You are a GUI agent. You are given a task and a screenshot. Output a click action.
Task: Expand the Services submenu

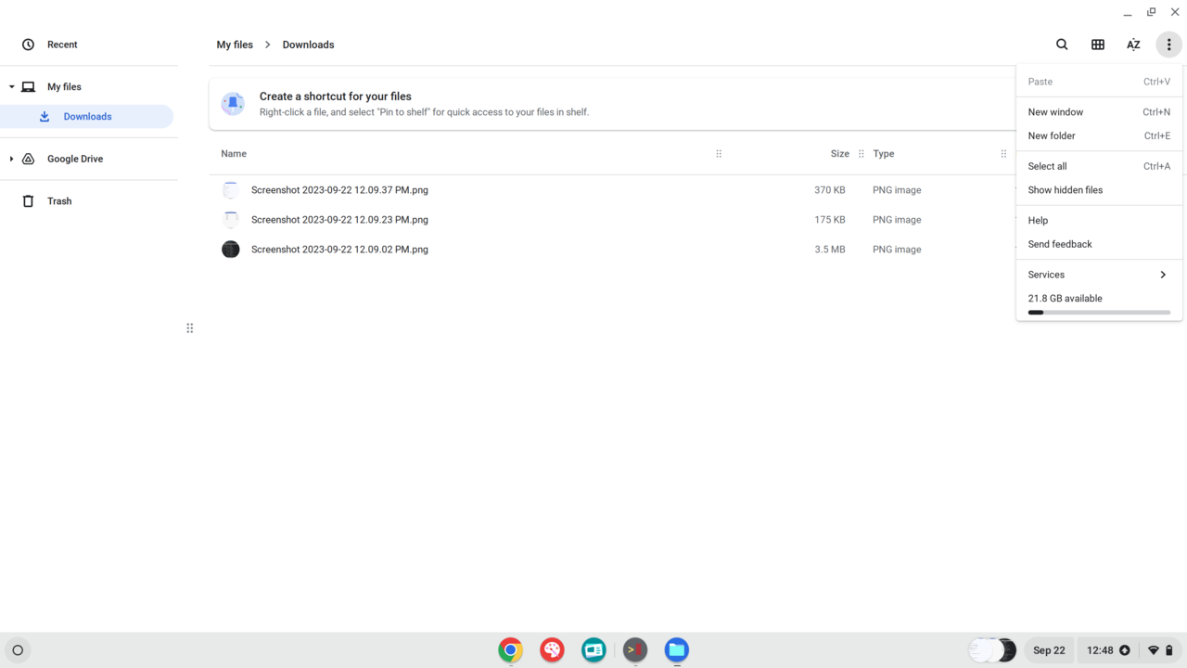(1098, 275)
